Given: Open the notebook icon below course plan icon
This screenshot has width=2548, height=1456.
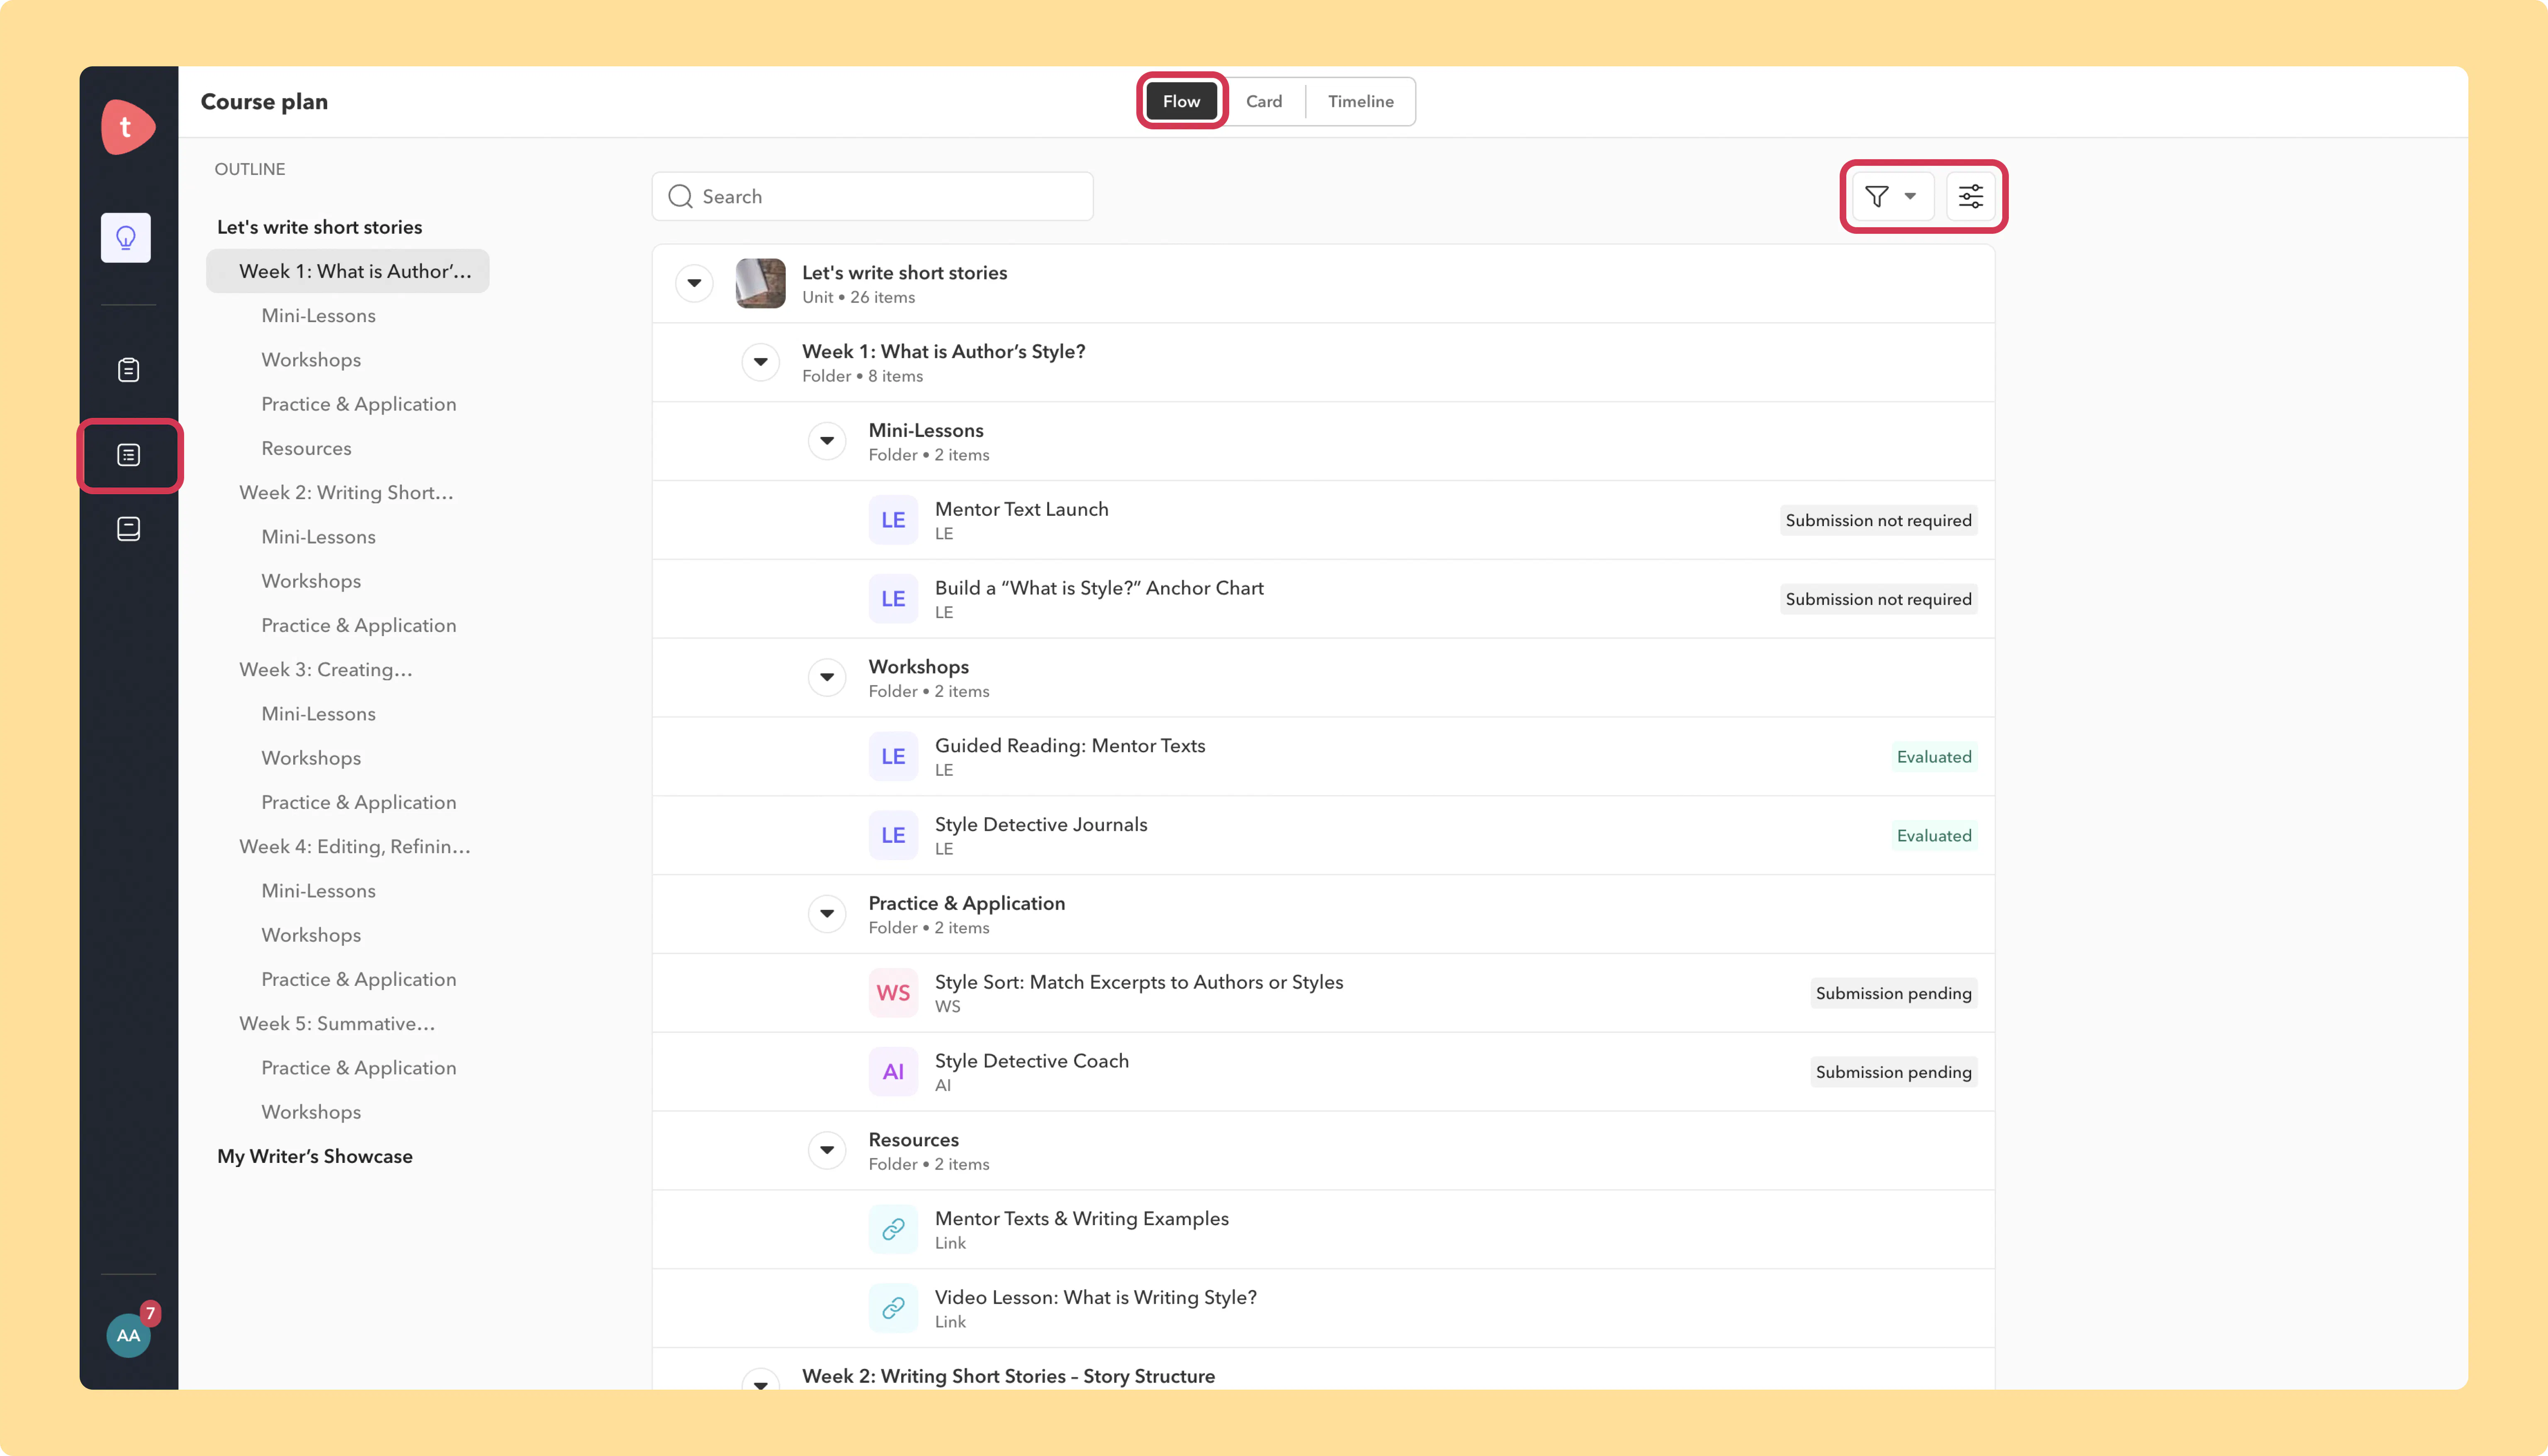Looking at the screenshot, I should click(128, 529).
